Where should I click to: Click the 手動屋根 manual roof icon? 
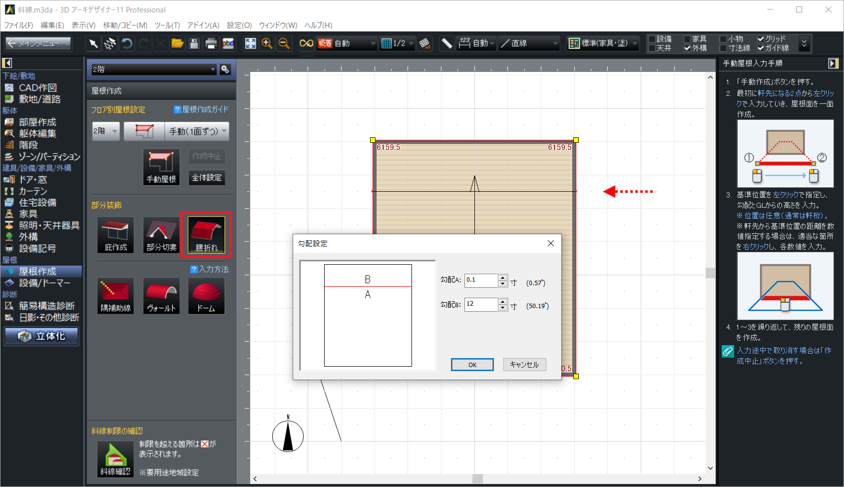point(161,167)
